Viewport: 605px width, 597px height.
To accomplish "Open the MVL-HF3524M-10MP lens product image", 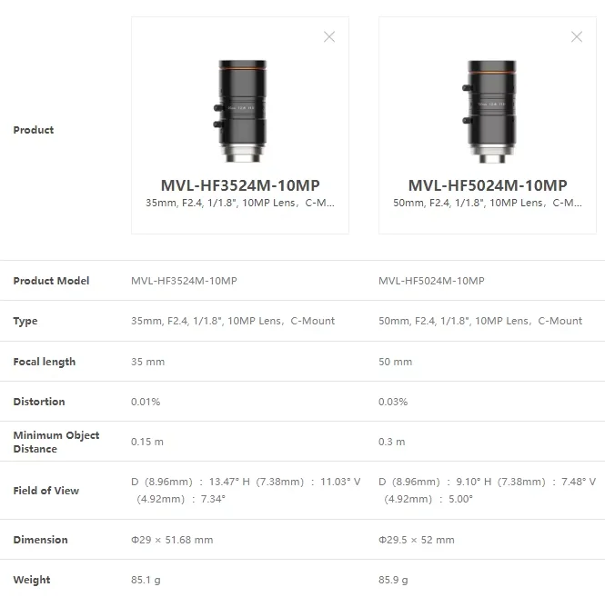I will click(x=240, y=111).
